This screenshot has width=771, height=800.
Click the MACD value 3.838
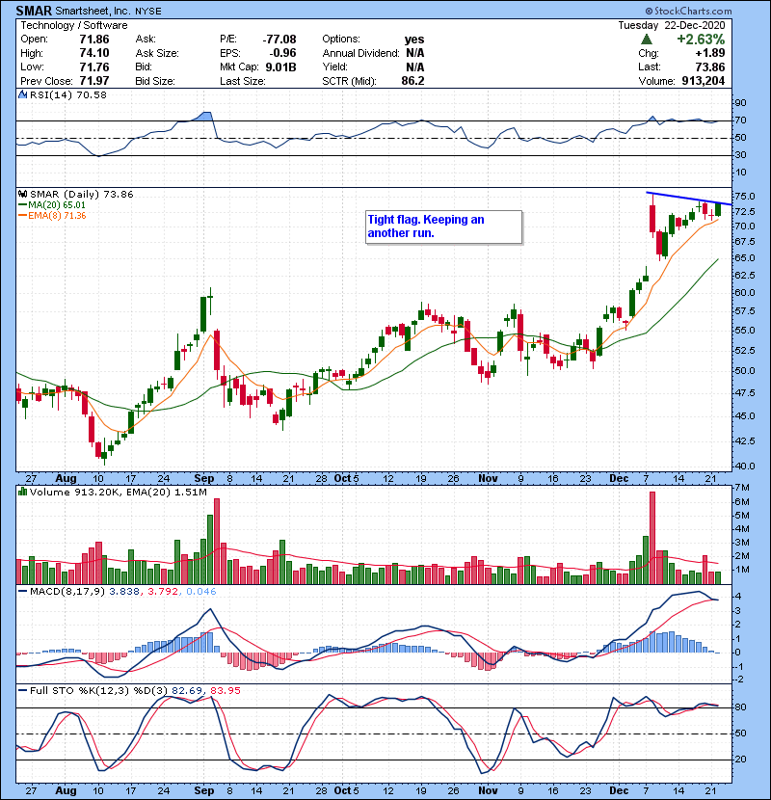tap(124, 592)
